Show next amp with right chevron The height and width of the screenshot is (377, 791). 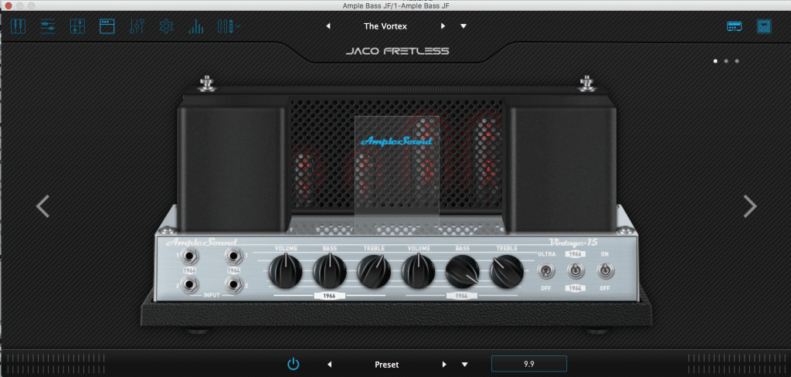[751, 206]
